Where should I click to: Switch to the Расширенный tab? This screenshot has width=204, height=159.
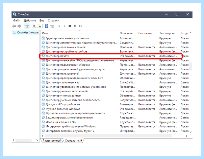coord(52,140)
